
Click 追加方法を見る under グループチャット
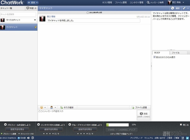coord(85,129)
